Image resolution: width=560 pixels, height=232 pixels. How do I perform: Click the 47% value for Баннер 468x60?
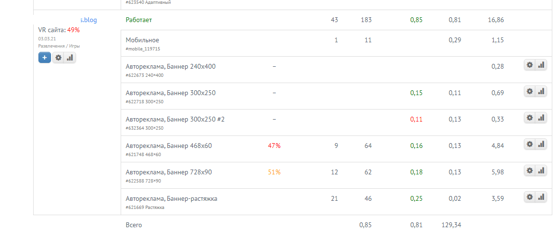(x=274, y=146)
